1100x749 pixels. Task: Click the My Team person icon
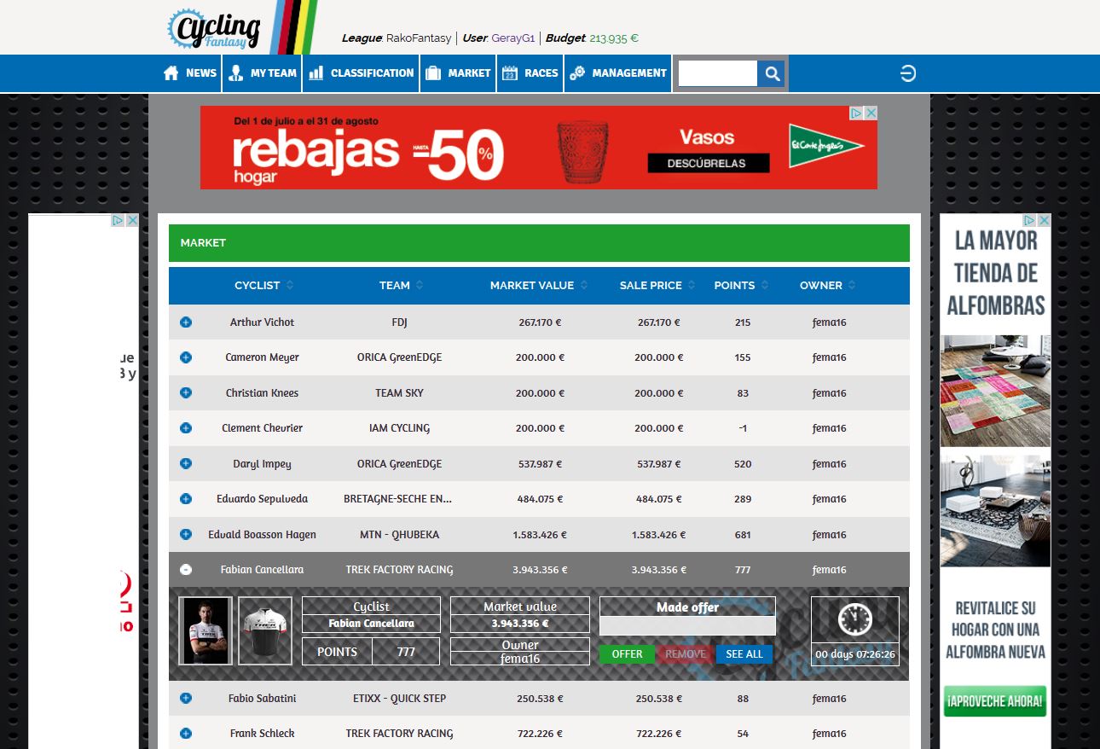pyautogui.click(x=236, y=73)
